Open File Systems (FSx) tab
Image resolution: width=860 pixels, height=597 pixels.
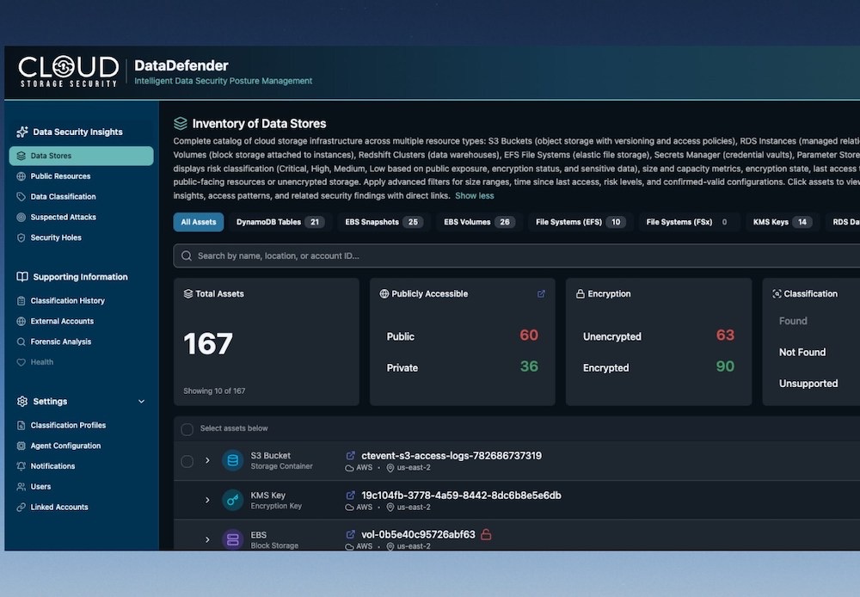tap(688, 222)
